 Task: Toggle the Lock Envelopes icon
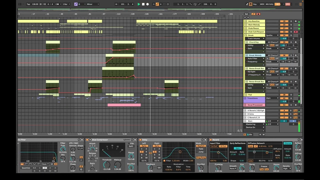(x=258, y=14)
